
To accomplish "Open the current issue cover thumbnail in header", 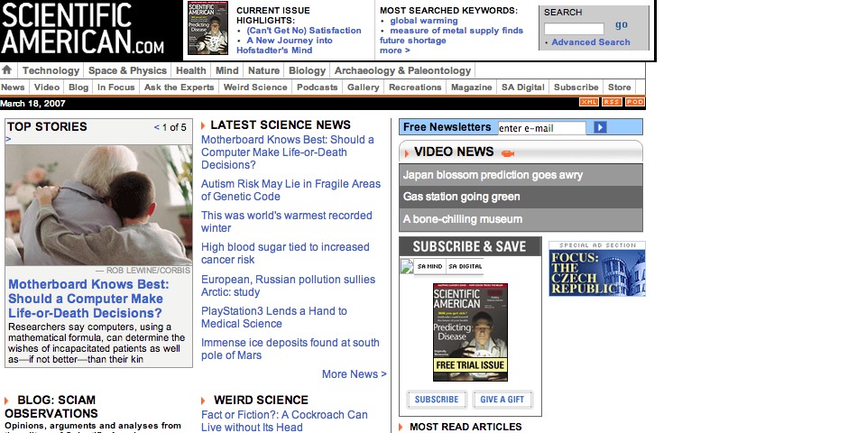I will [207, 28].
